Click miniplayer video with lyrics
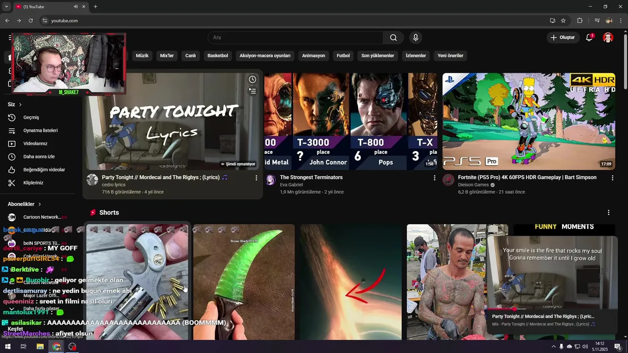The image size is (628, 353). coord(552,273)
